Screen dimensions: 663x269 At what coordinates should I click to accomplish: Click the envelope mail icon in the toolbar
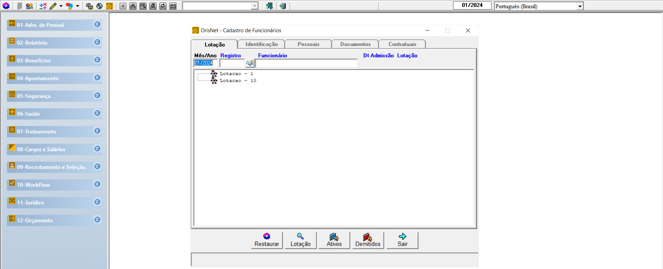pyautogui.click(x=173, y=6)
